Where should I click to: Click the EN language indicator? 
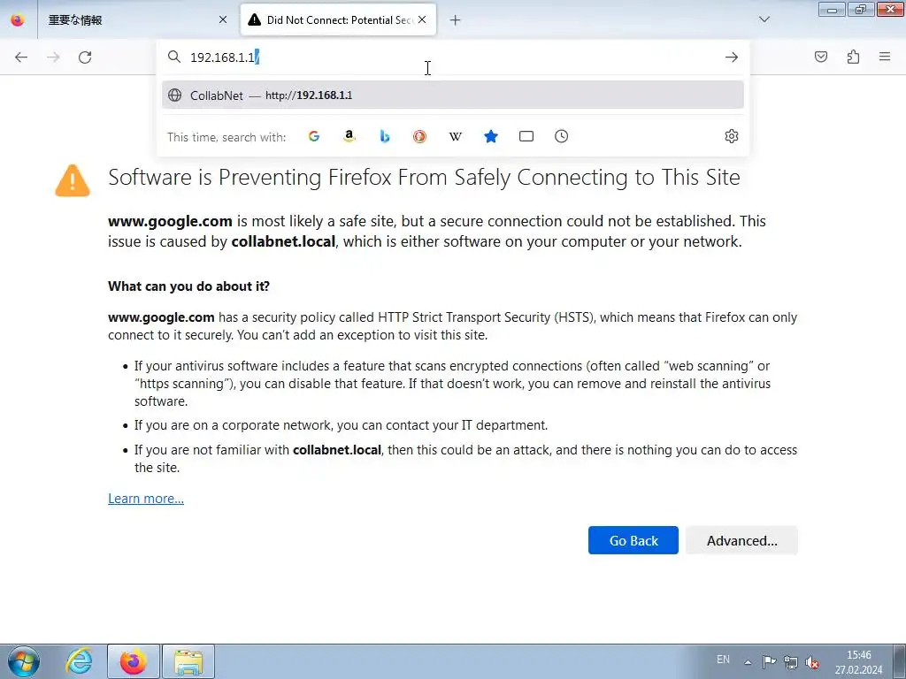pos(723,660)
